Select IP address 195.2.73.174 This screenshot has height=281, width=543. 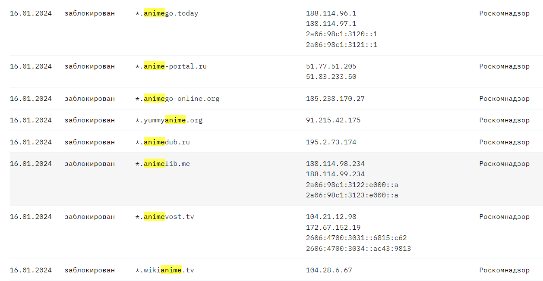tap(331, 142)
